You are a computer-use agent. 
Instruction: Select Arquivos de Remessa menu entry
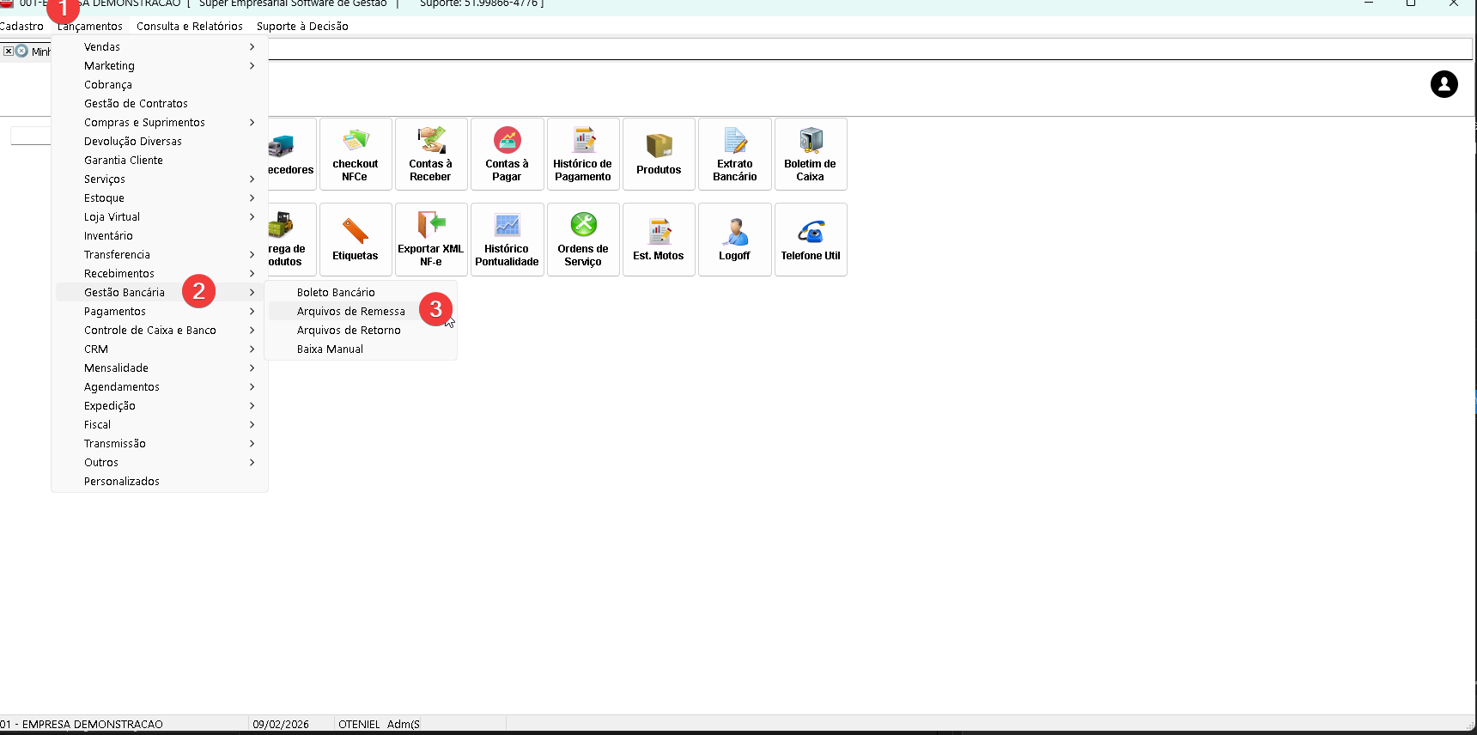350,312
